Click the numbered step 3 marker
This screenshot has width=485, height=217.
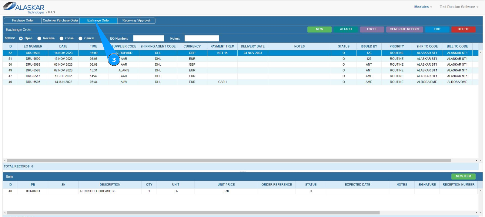click(x=114, y=60)
